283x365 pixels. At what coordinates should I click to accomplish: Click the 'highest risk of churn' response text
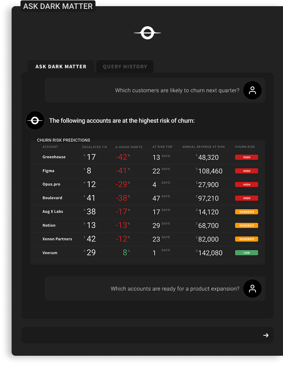(x=122, y=121)
